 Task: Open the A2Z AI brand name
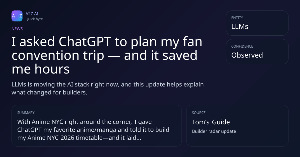coord(32,14)
